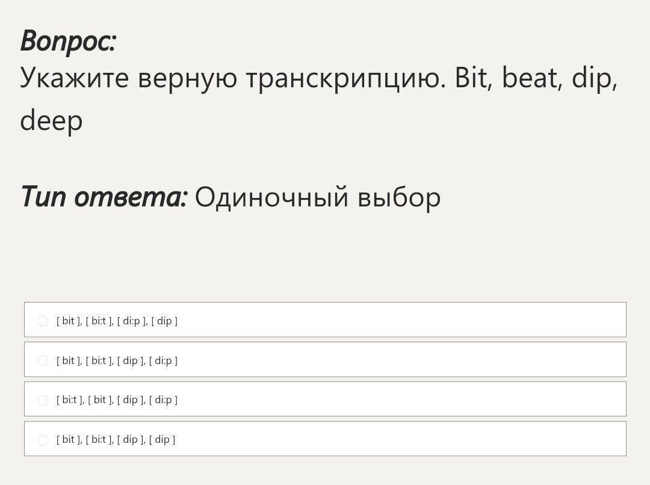
Task: Click the "Одиночный выбор" text
Action: click(x=318, y=197)
